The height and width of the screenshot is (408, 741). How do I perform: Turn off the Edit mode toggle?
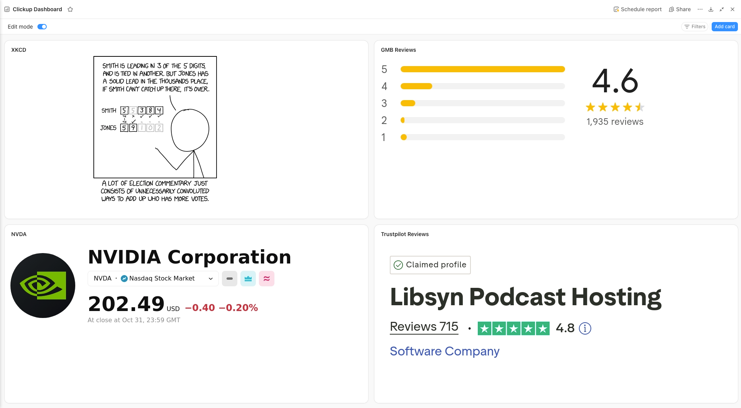[x=42, y=27]
